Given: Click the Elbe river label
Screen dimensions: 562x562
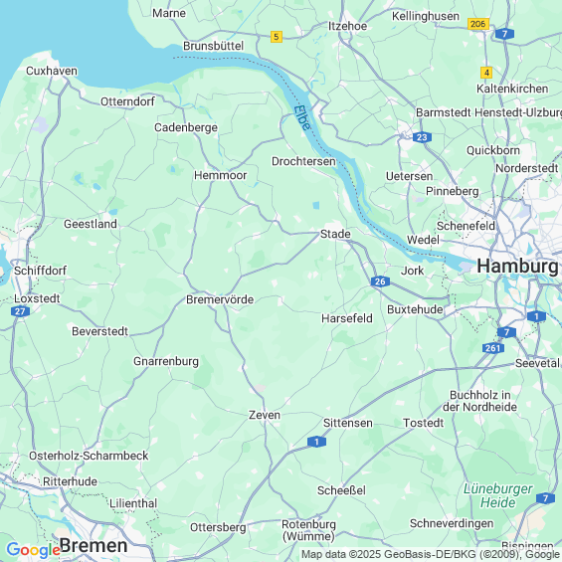Looking at the screenshot, I should [x=302, y=118].
